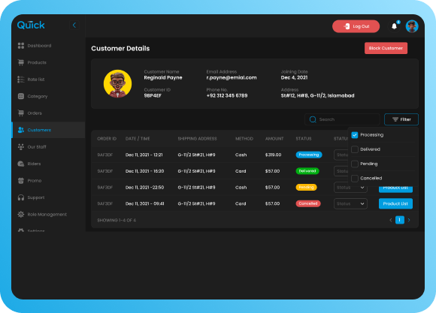
Task: Click the Block Customer button
Action: click(386, 48)
